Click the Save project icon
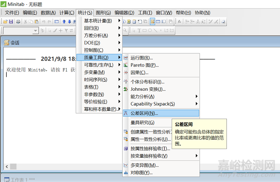 (11, 21)
